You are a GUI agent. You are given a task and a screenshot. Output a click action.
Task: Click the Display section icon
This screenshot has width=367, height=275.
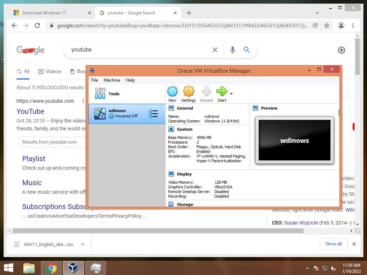(x=171, y=174)
